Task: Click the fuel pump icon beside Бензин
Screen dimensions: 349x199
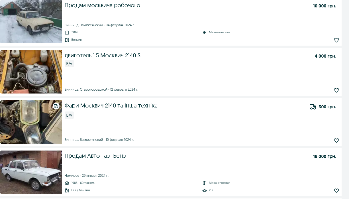Action: tap(67, 40)
